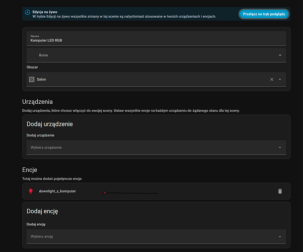Open the Obszar dropdown arrow
Image resolution: width=303 pixels, height=252 pixels.
point(280,79)
